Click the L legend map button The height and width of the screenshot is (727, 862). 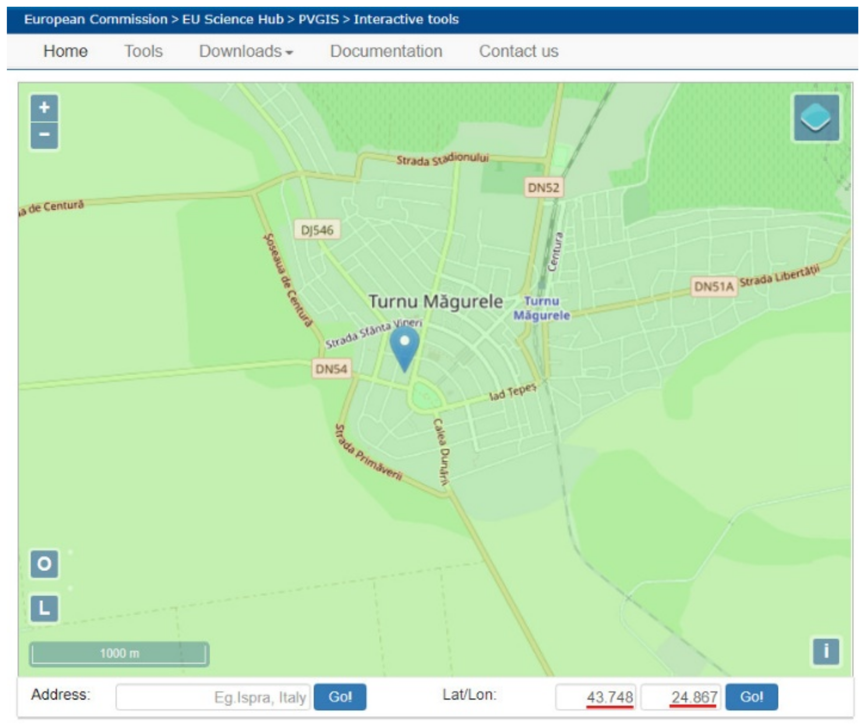click(44, 608)
